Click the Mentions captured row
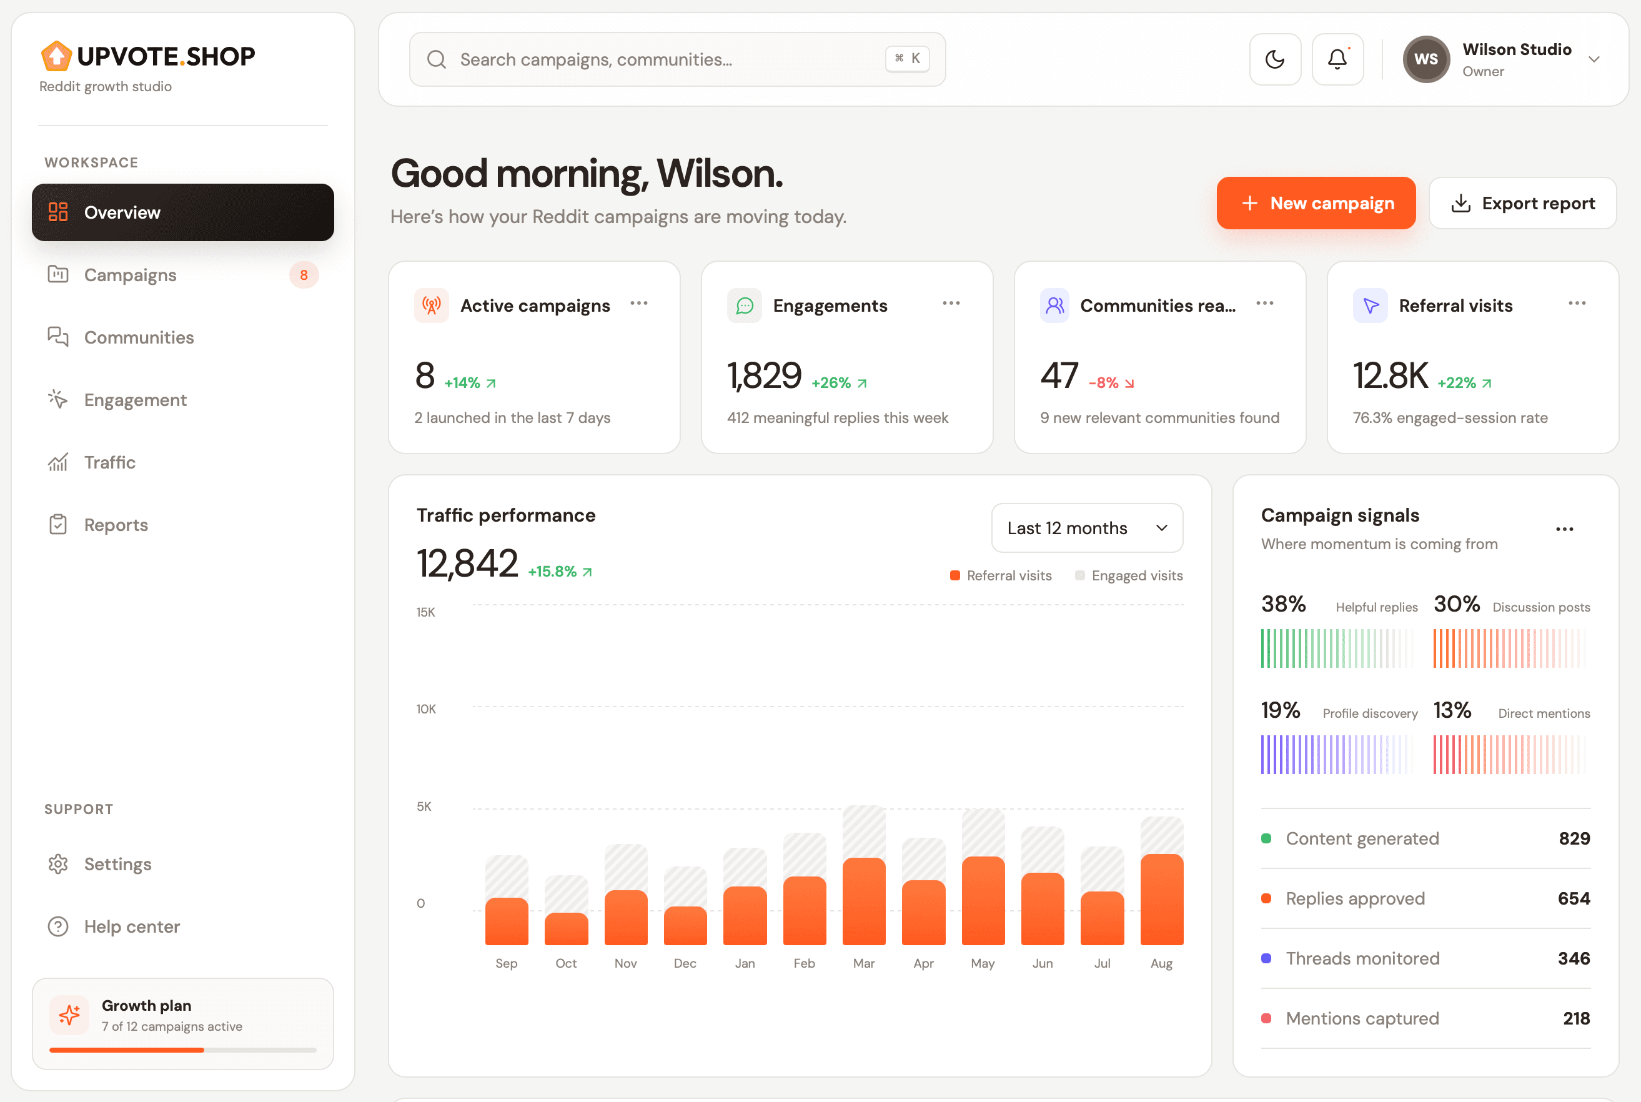Image resolution: width=1641 pixels, height=1102 pixels. (1425, 1018)
